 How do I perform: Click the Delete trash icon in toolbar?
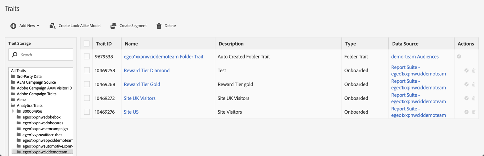[159, 26]
